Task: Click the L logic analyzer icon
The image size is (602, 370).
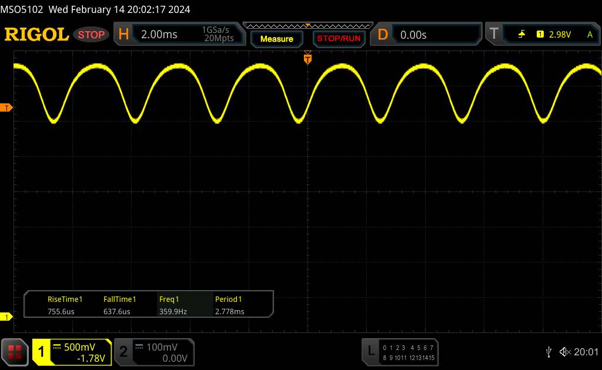Action: pos(370,351)
